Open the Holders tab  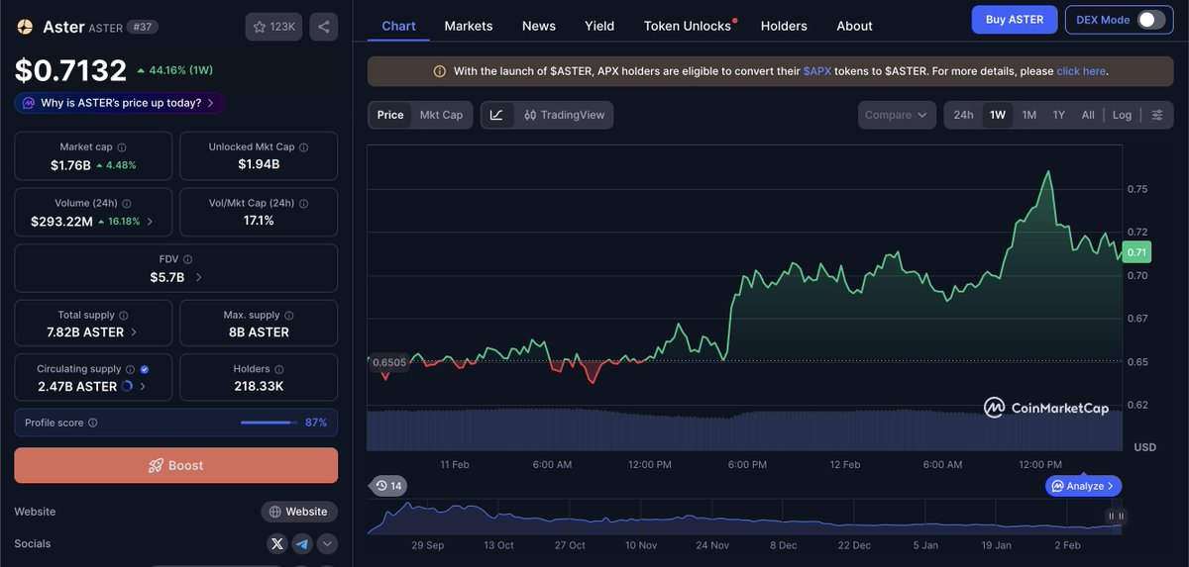coord(784,26)
